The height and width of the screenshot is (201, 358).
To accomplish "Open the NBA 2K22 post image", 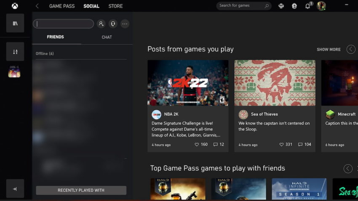I will tap(188, 83).
